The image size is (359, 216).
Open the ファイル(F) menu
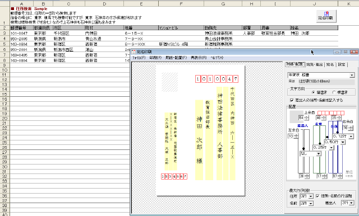point(139,58)
